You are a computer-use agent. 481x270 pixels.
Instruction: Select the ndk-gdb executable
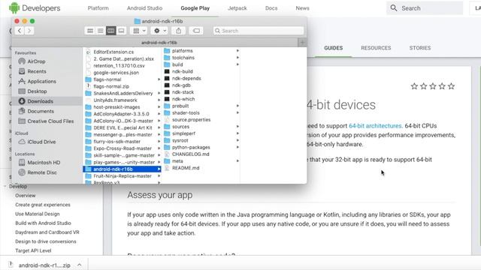pyautogui.click(x=181, y=85)
